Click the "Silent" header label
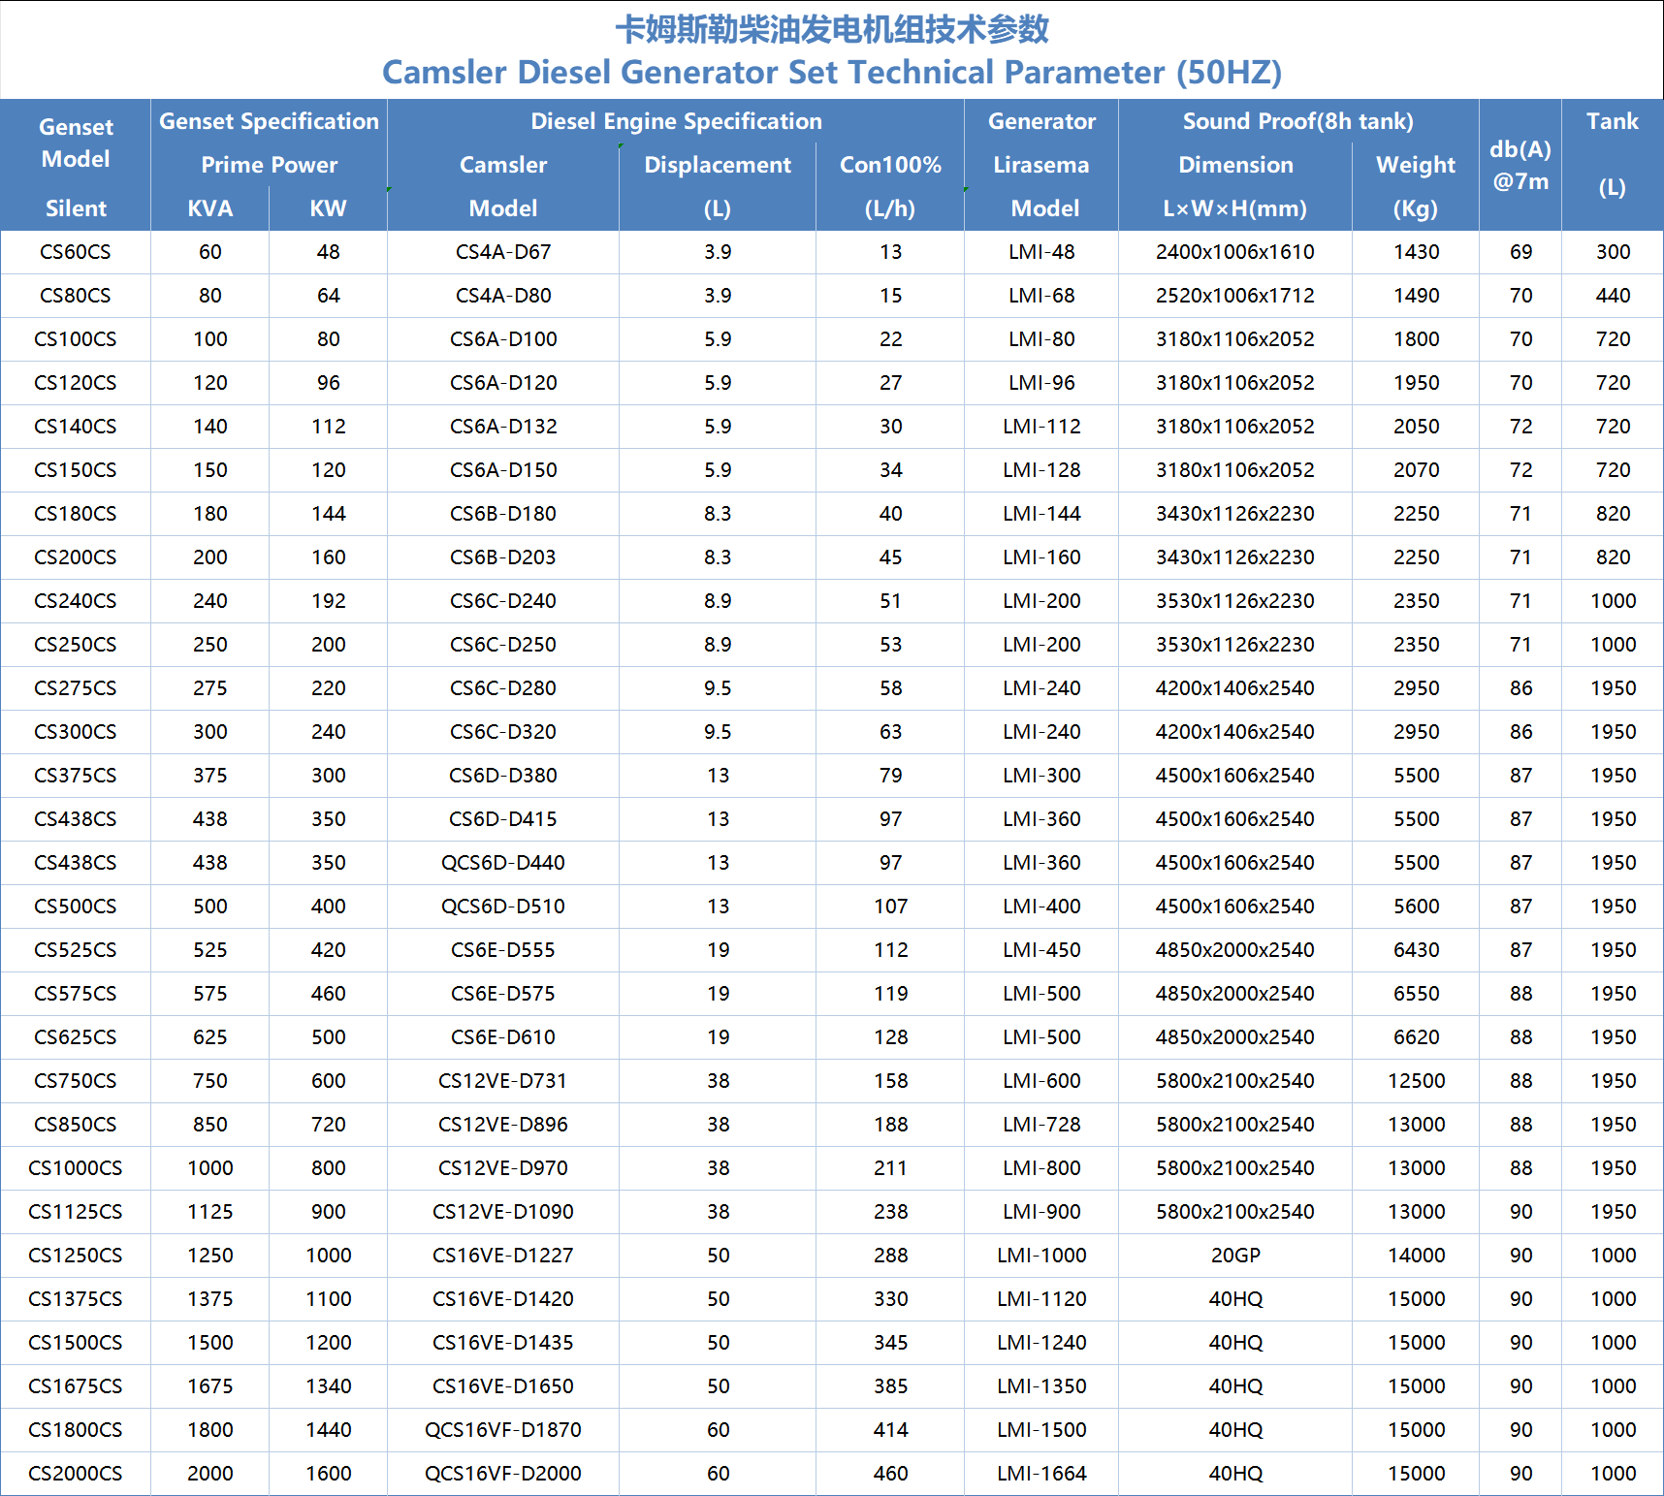Image resolution: width=1664 pixels, height=1496 pixels. coord(76,208)
